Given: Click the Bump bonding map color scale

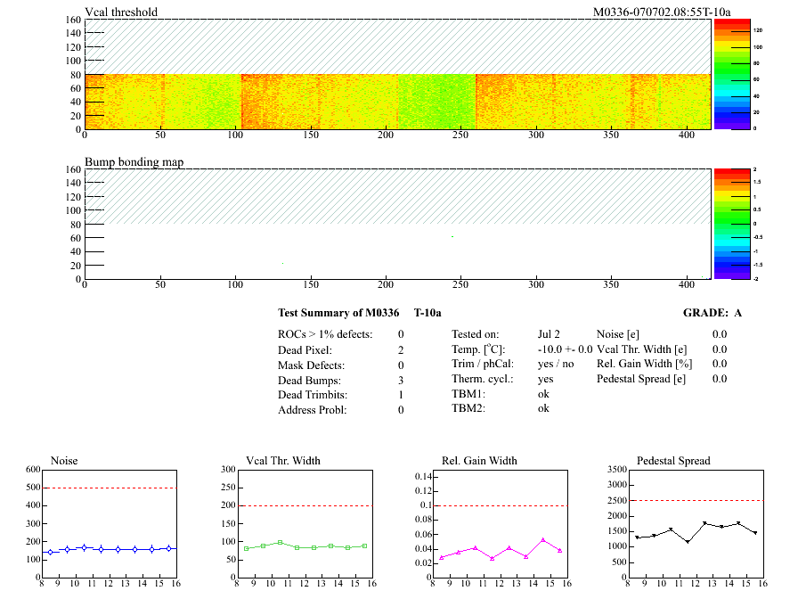Looking at the screenshot, I should pos(730,223).
